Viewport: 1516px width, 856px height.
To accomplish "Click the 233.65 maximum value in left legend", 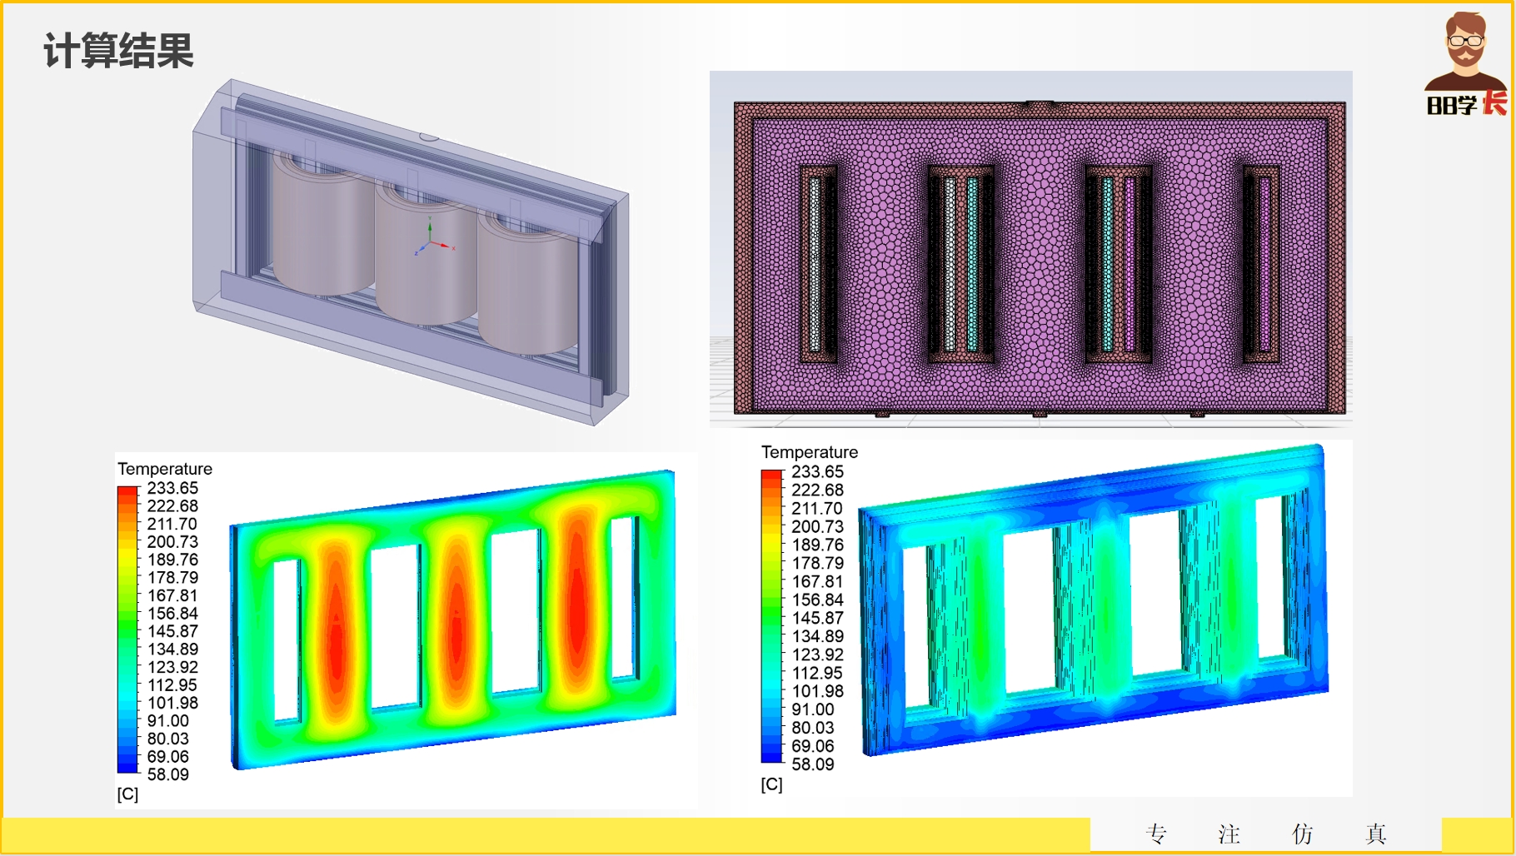I will coord(172,488).
